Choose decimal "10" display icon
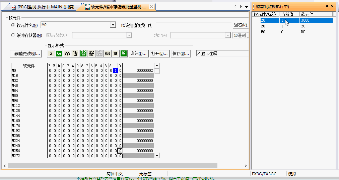 tap(115, 53)
